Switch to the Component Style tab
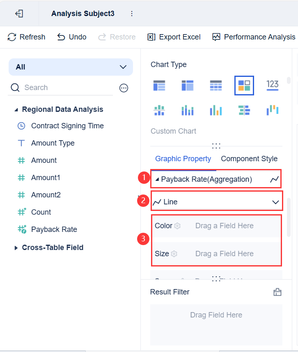Screen dimensions: 298x352 [249, 159]
